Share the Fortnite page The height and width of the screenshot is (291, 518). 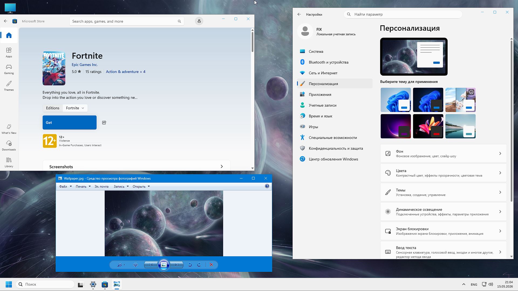point(104,122)
